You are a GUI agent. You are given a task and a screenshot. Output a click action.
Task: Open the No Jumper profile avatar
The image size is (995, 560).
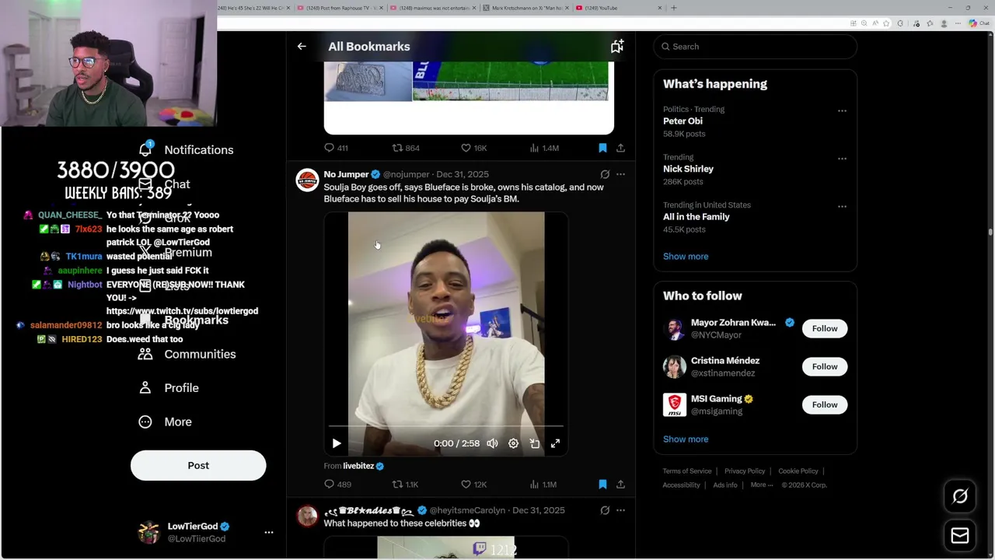pyautogui.click(x=307, y=180)
